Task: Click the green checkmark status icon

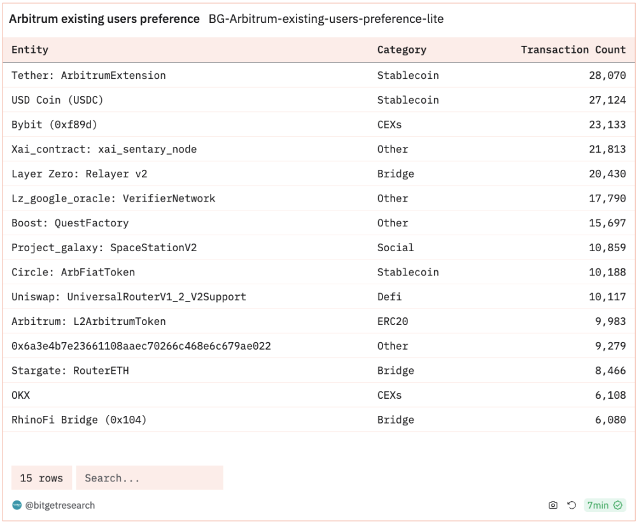Action: (618, 506)
